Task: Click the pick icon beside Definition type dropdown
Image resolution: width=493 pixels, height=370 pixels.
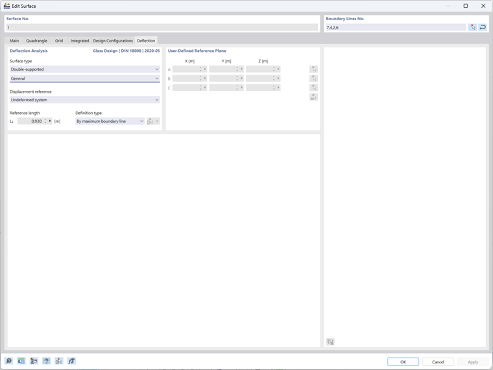Action: [x=150, y=121]
